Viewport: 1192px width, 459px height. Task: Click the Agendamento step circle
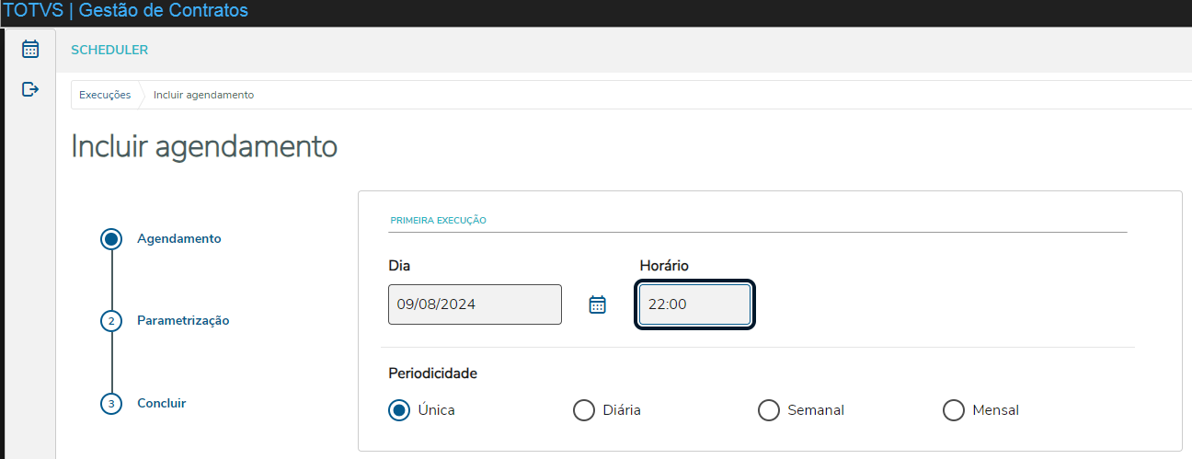pos(111,239)
